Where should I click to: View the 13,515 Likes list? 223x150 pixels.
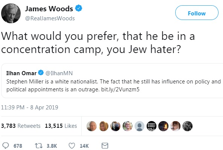pos(61,126)
